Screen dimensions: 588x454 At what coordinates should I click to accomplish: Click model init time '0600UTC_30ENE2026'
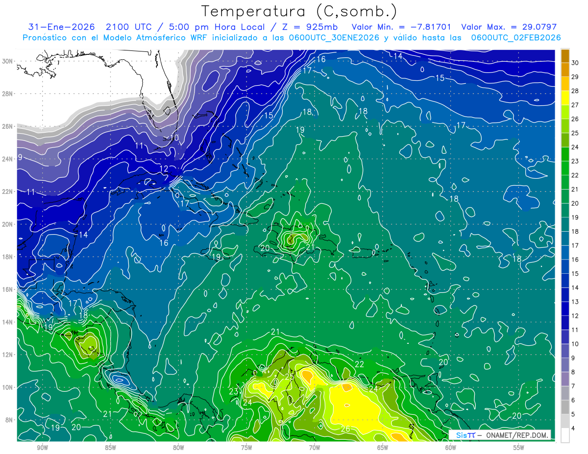(334, 38)
